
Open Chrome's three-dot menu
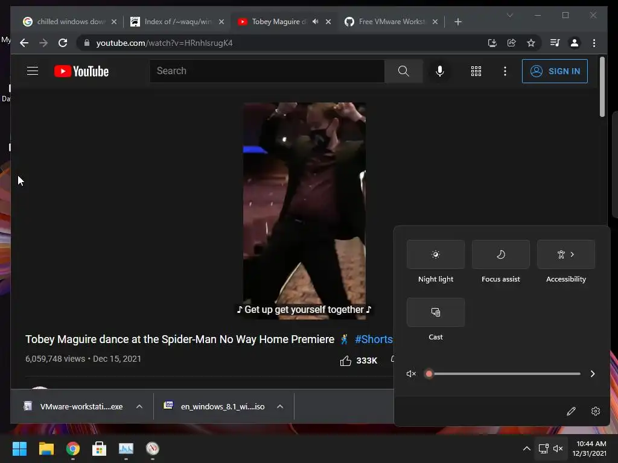[594, 43]
